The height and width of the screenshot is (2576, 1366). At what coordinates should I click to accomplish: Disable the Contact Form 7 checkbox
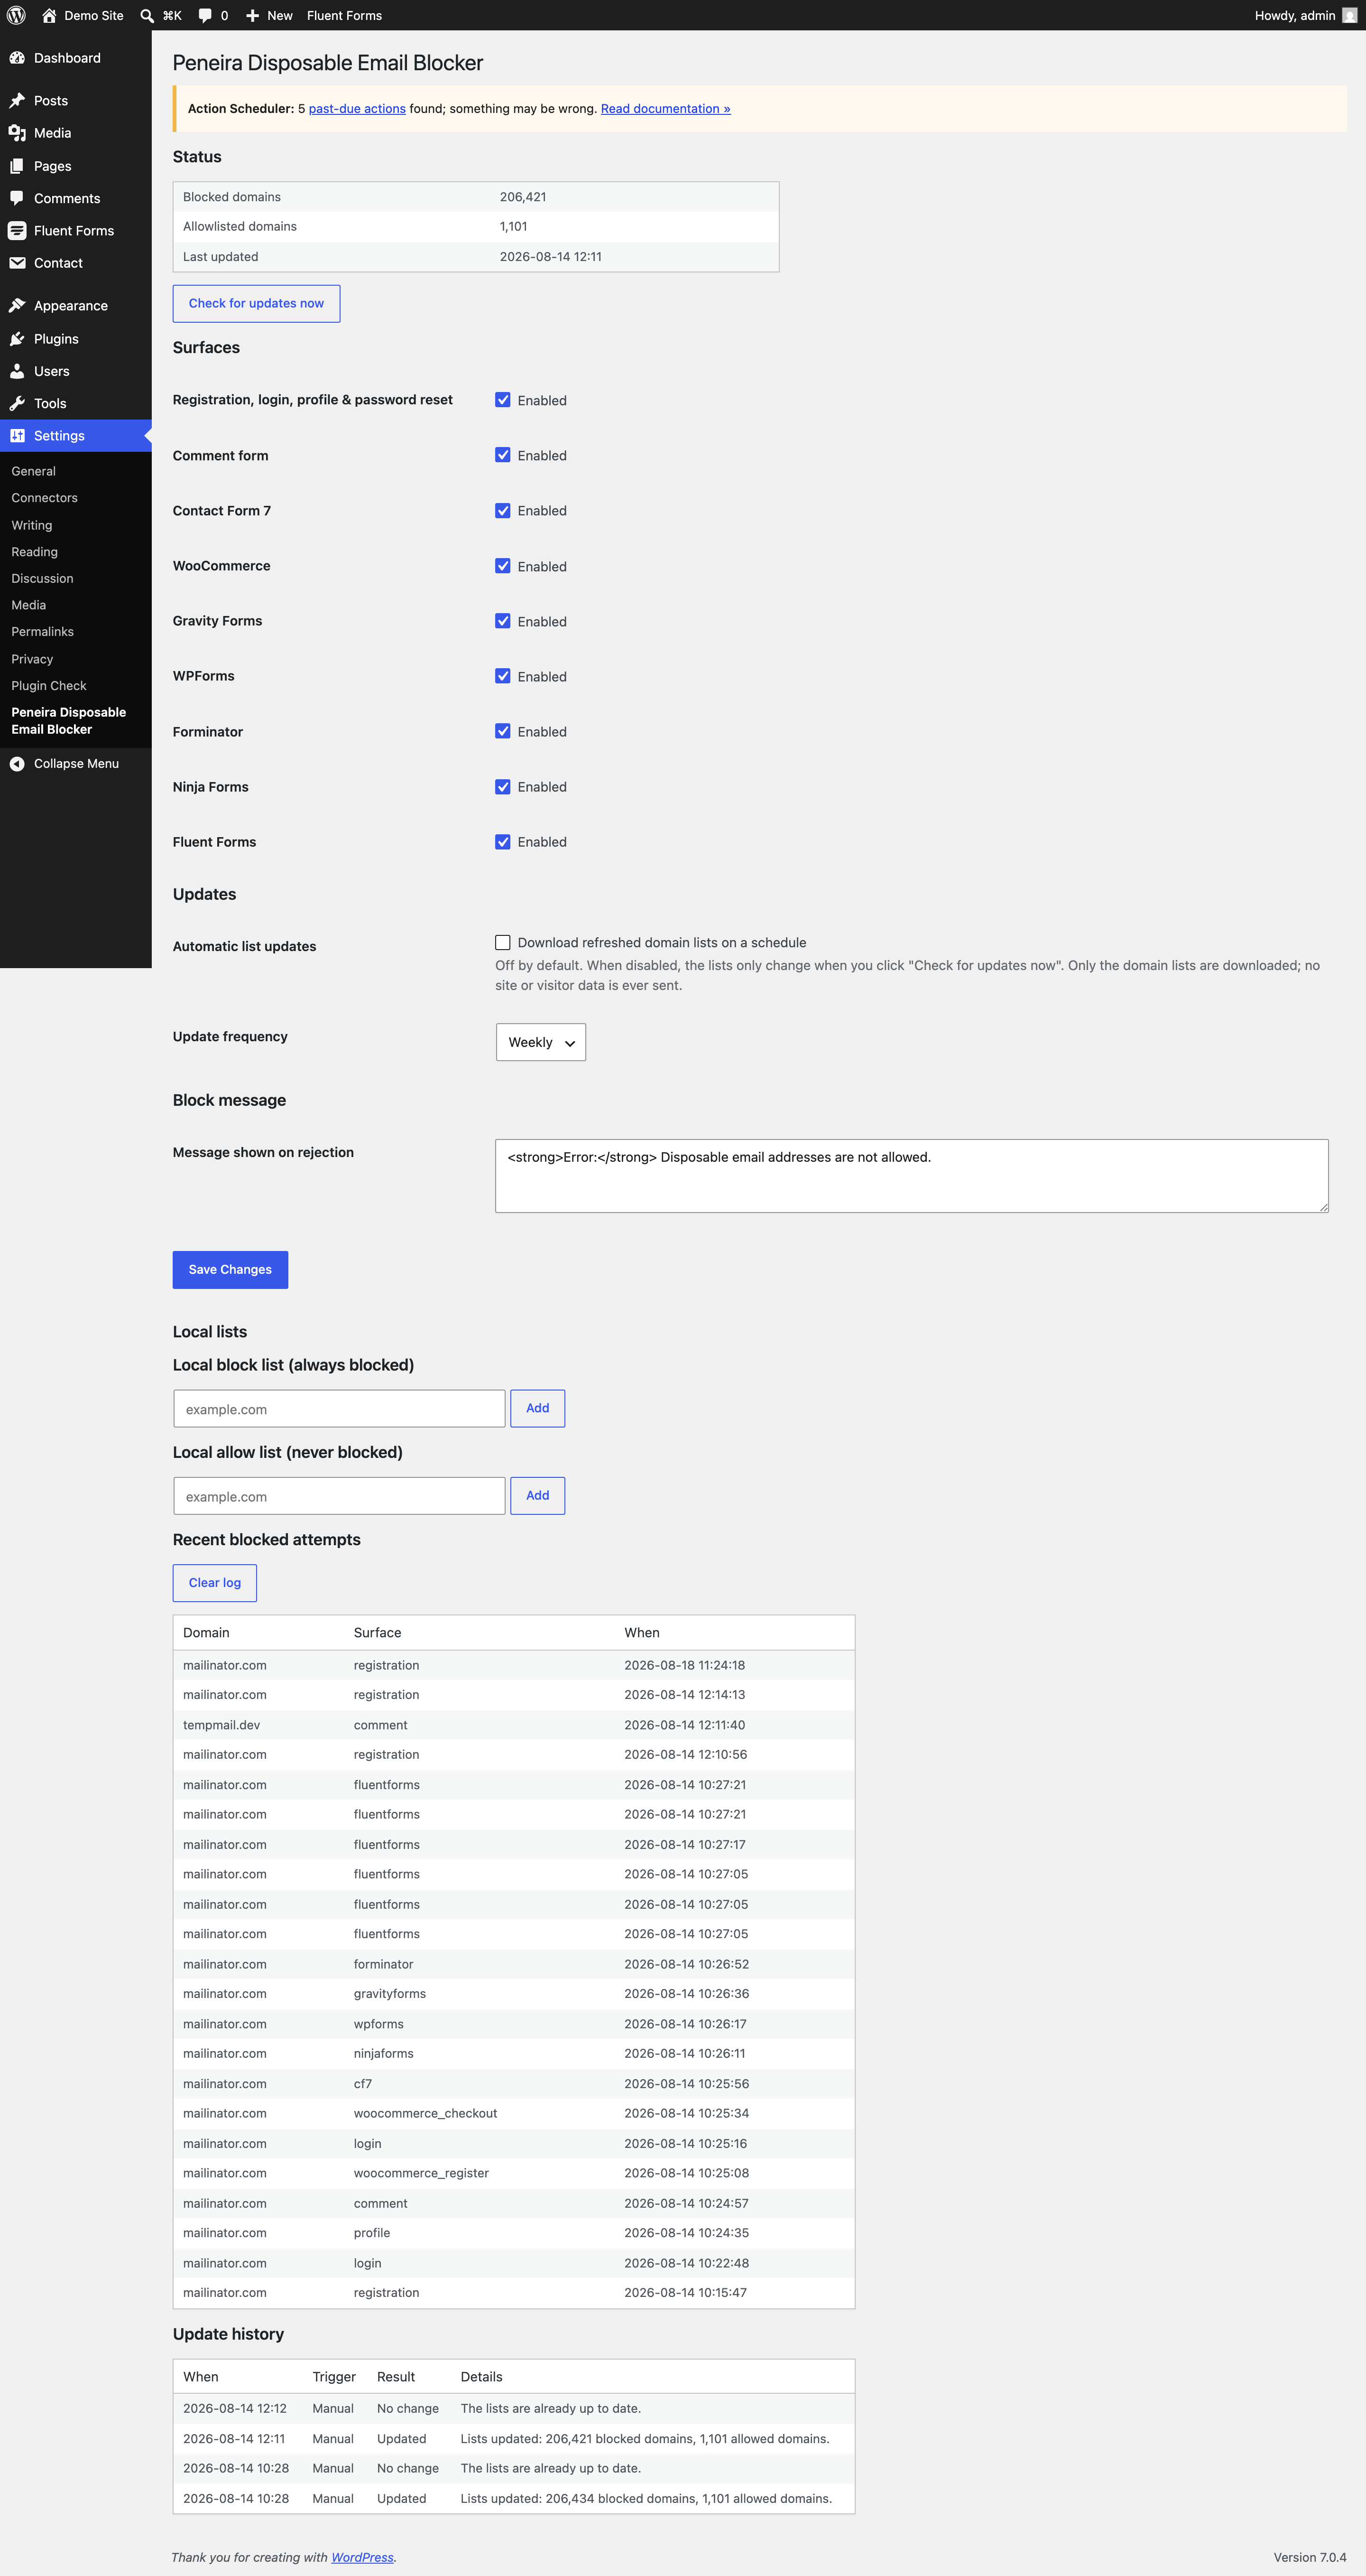(x=503, y=511)
